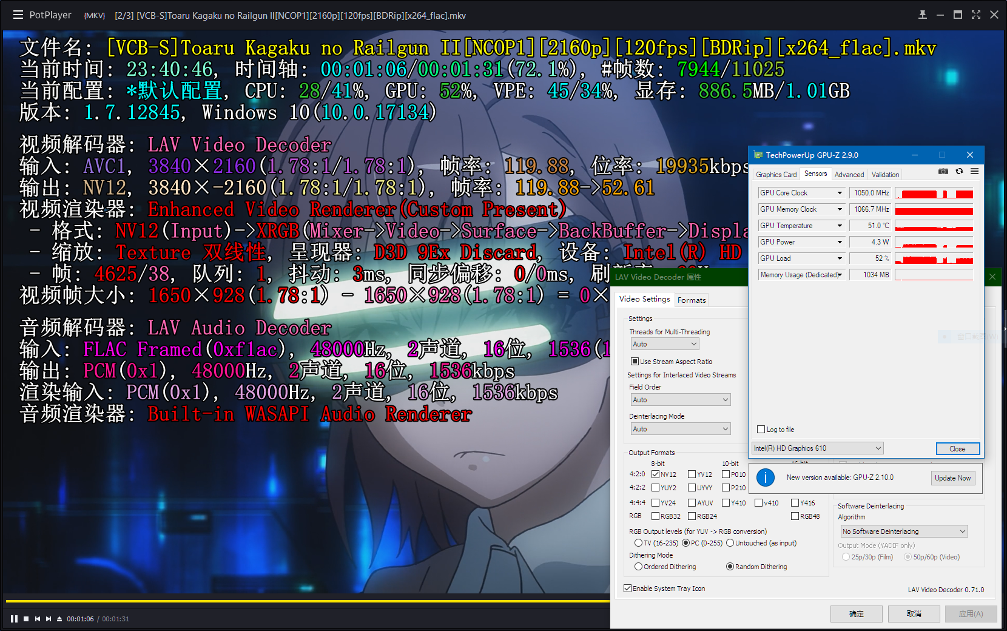Open the Deinterlacing Mode dropdown

[681, 429]
